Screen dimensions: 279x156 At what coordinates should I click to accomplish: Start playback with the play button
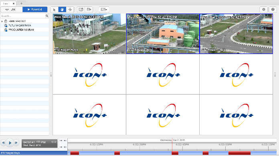click(10, 143)
